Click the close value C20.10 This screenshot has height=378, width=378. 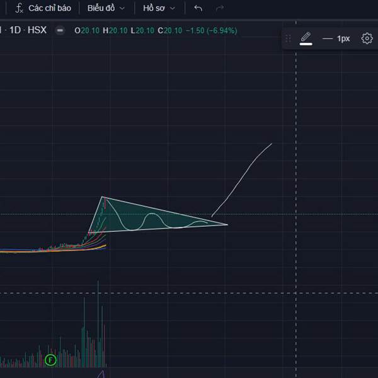coord(170,31)
